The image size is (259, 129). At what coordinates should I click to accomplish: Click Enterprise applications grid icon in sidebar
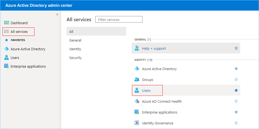[7, 66]
